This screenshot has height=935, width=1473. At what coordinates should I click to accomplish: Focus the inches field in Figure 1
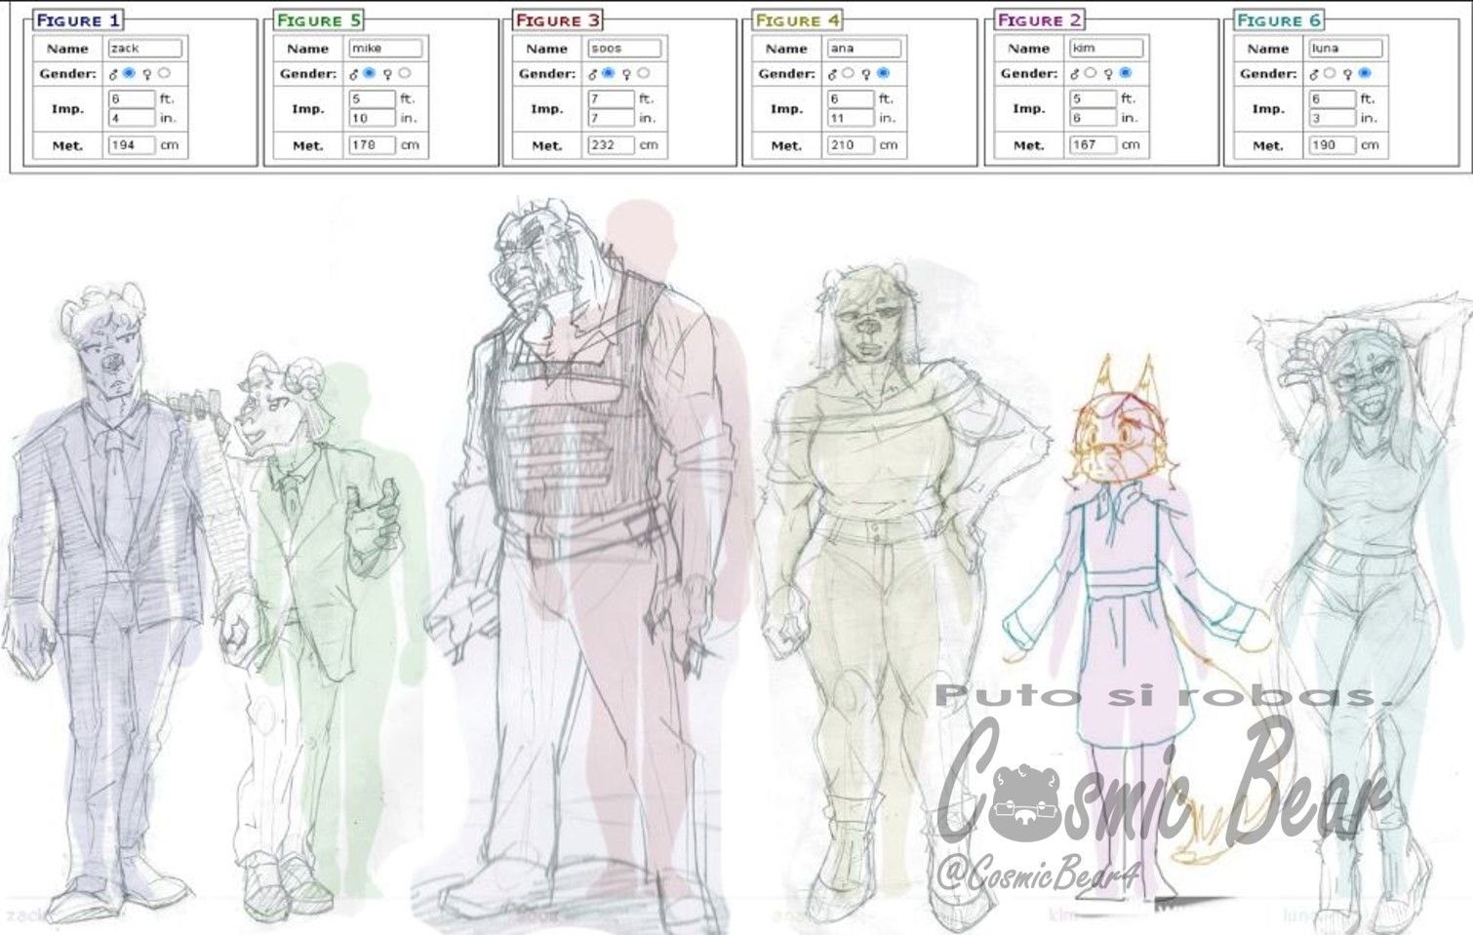tap(132, 118)
